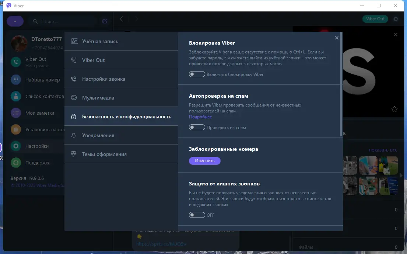Close the right info panel with X
The height and width of the screenshot is (254, 407).
click(x=396, y=35)
